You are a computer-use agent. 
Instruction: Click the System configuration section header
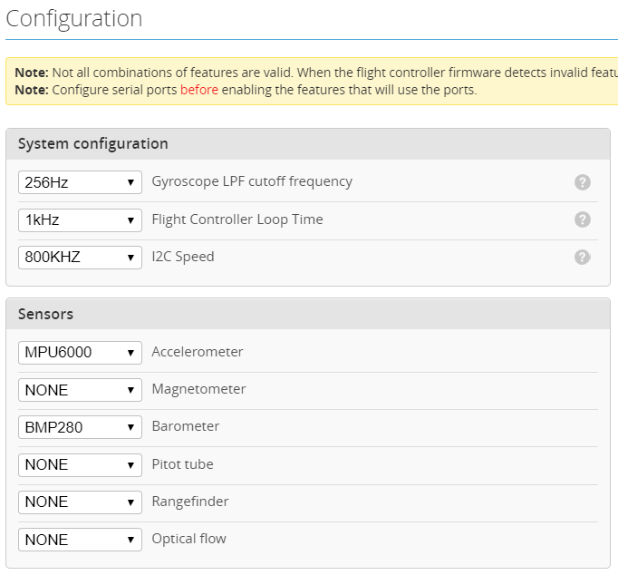click(x=93, y=143)
